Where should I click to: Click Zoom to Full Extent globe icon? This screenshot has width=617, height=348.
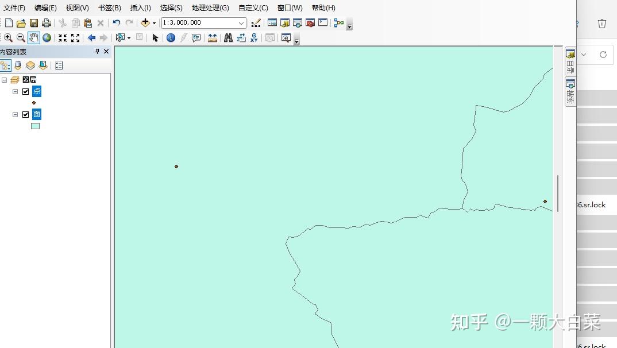point(46,37)
